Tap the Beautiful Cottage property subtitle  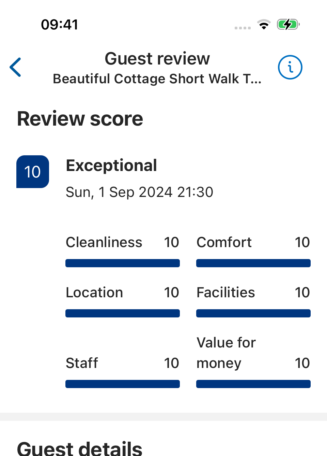pyautogui.click(x=157, y=79)
